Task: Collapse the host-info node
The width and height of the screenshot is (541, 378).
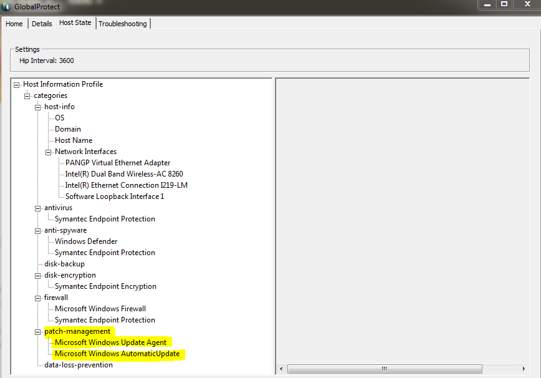Action: (x=37, y=107)
